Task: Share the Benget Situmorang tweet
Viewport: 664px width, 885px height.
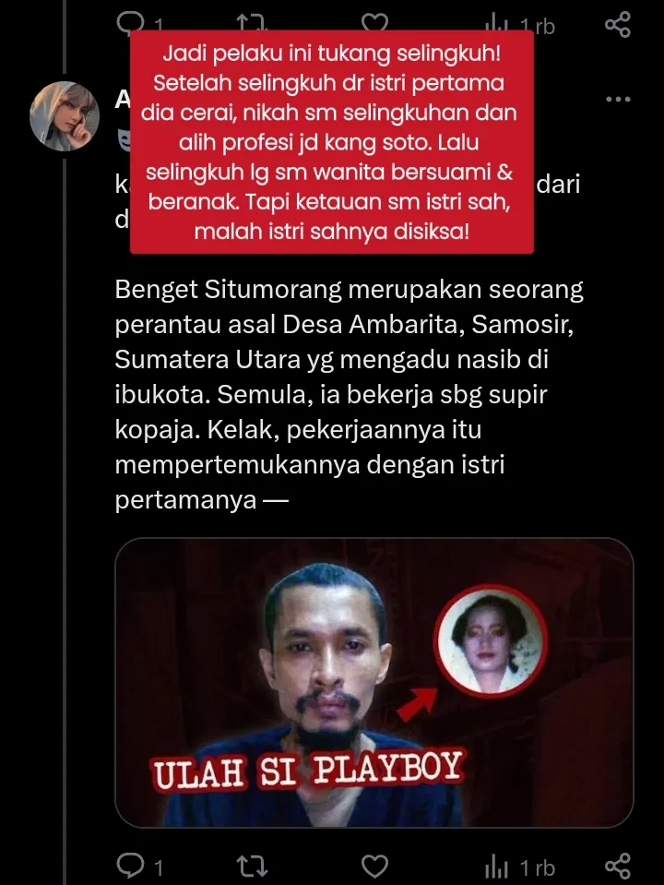Action: click(x=618, y=867)
